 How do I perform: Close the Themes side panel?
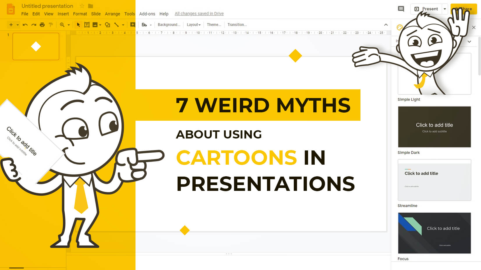coord(474,27)
